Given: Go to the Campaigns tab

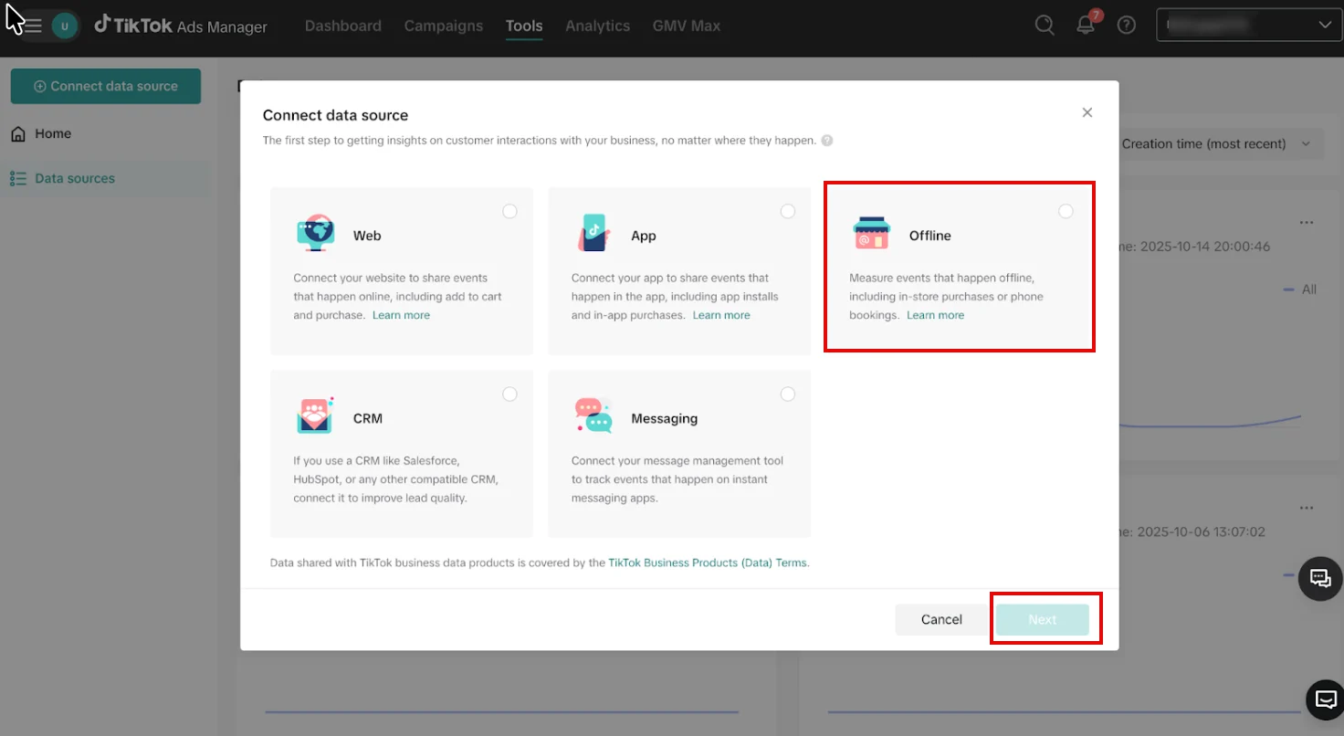Looking at the screenshot, I should [444, 26].
